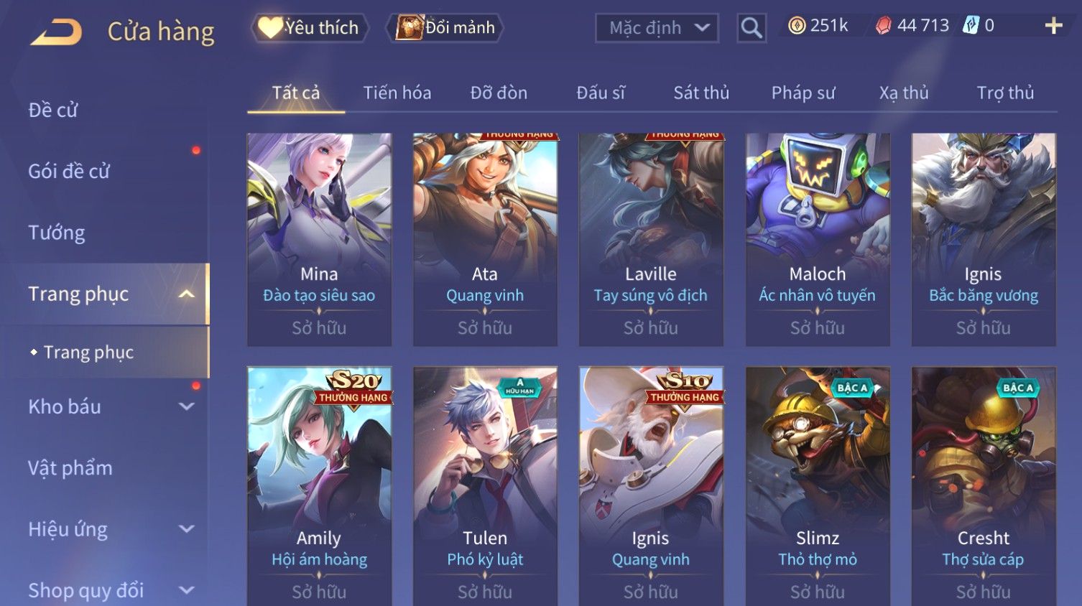The height and width of the screenshot is (606, 1082).
Task: Open Đổi mảnh fragment exchange
Action: click(445, 27)
